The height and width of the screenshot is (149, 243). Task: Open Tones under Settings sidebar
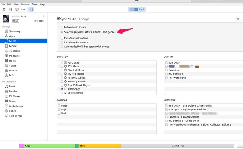pos(13,66)
